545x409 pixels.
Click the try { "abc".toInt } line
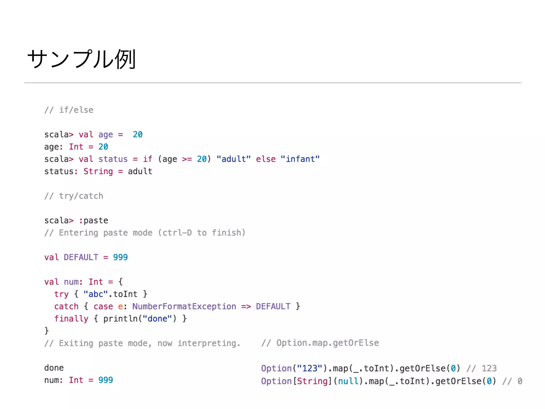click(101, 294)
